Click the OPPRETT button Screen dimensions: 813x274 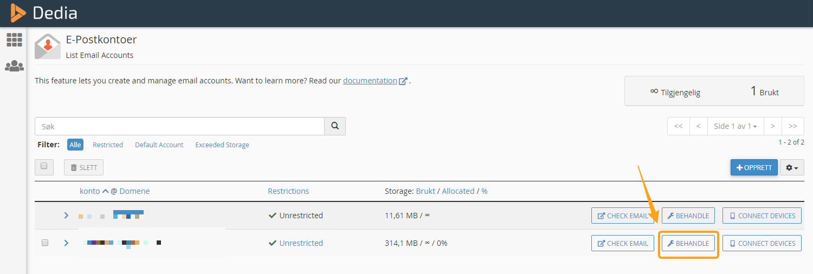click(x=754, y=168)
